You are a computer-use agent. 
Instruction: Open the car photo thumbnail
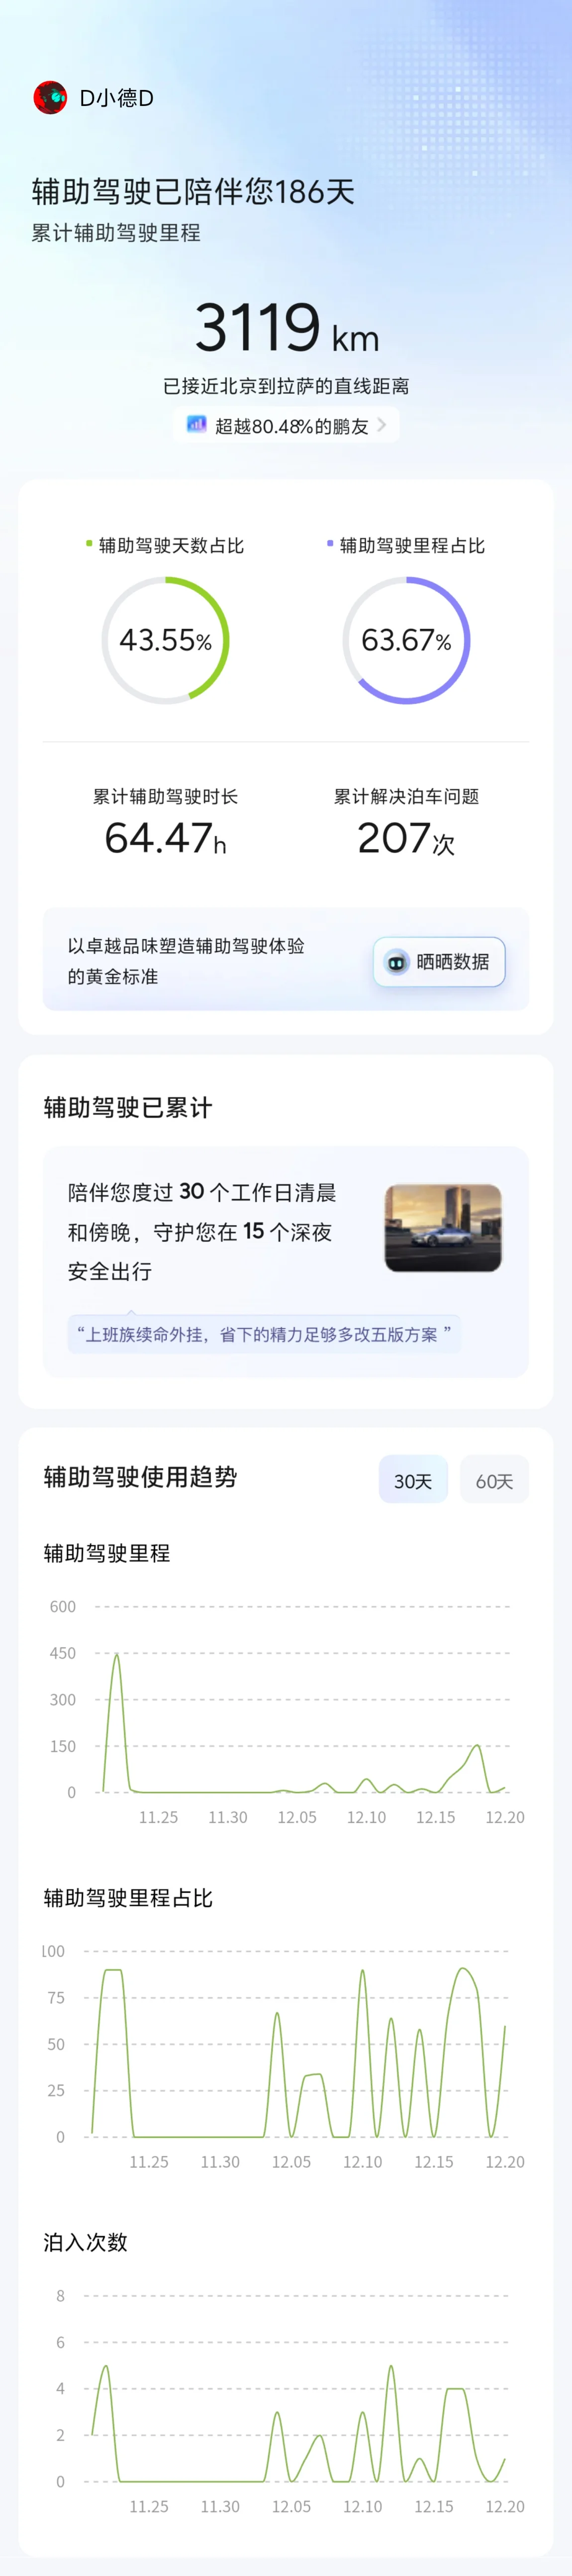coord(443,1228)
